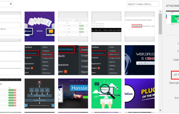Select the purple file transfer illustration thumbnail

(x=40, y=27)
